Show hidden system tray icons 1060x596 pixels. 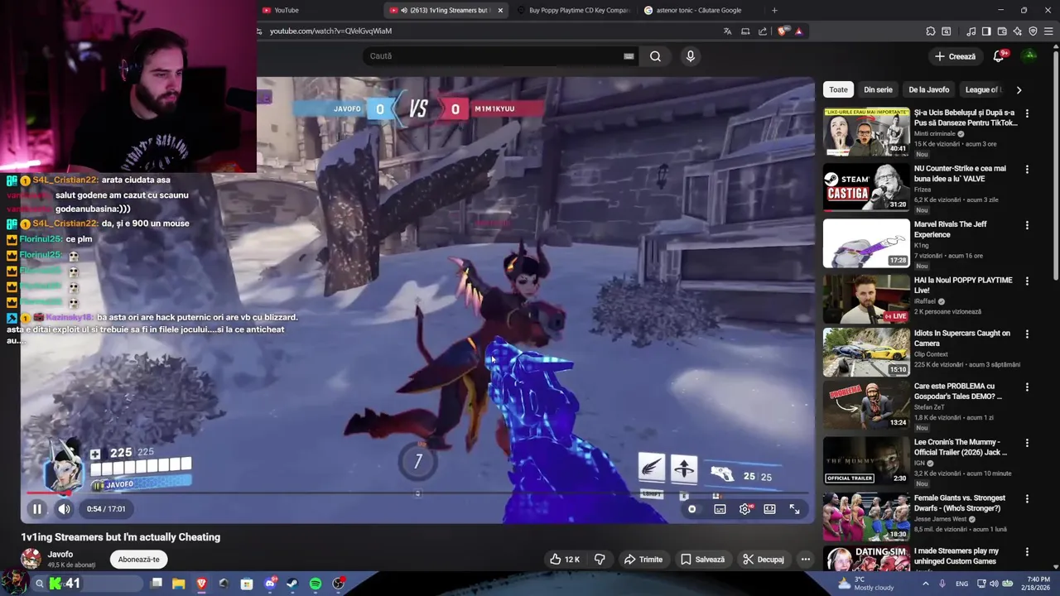(x=926, y=584)
